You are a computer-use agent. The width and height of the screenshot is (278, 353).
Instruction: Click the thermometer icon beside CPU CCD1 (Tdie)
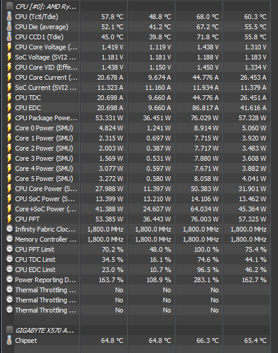click(9, 37)
